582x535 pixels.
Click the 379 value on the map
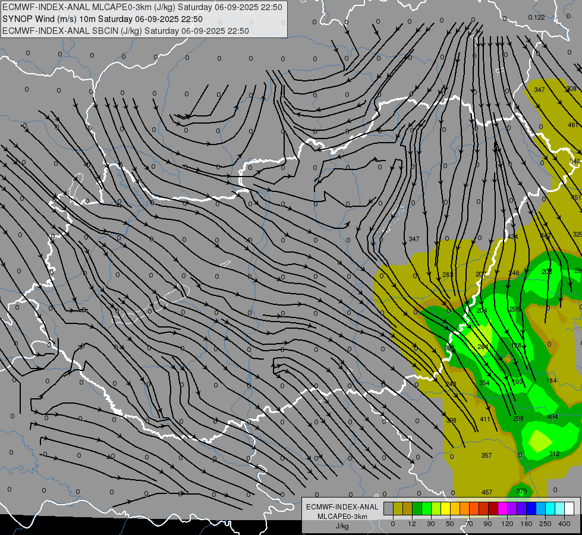coord(521,491)
